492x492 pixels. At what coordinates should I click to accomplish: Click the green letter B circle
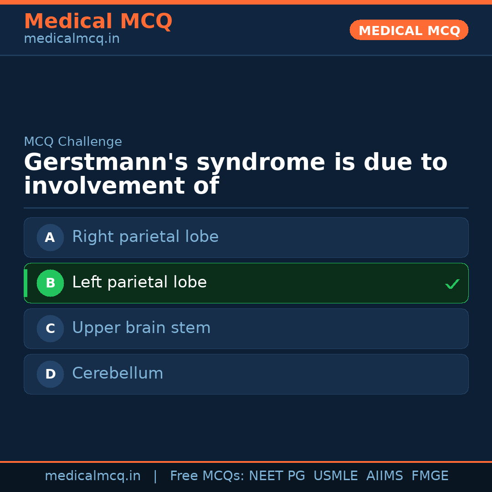(x=50, y=283)
